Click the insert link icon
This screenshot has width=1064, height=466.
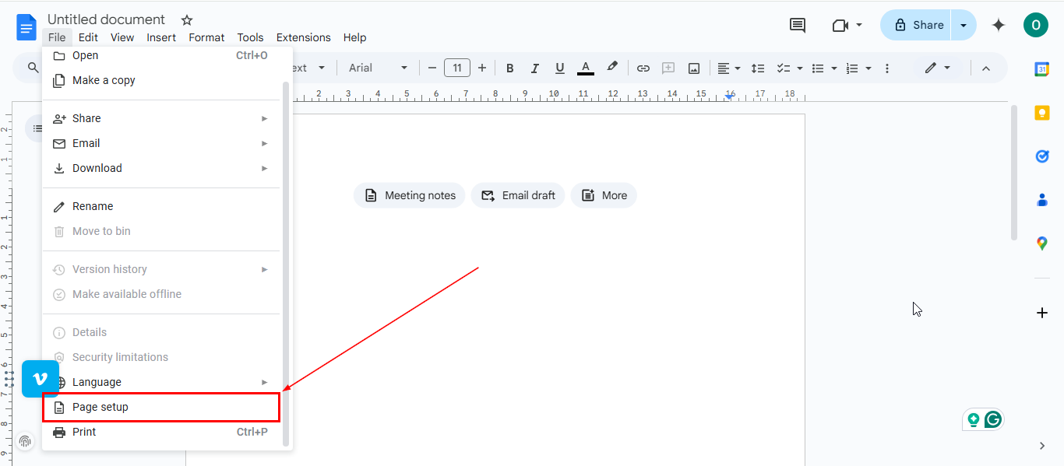[643, 68]
